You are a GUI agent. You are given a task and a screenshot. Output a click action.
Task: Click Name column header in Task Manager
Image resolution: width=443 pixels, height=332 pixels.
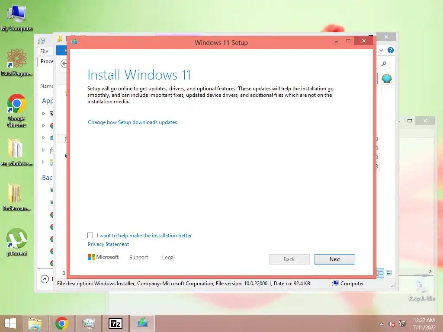[x=46, y=86]
